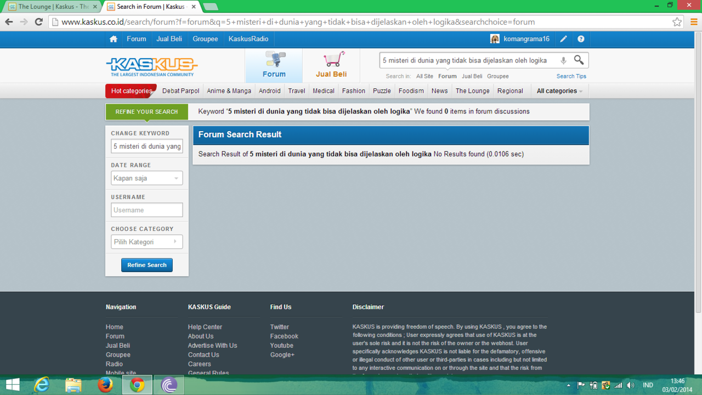Open the pencil edit icon beside username
This screenshot has width=702, height=395.
point(563,39)
